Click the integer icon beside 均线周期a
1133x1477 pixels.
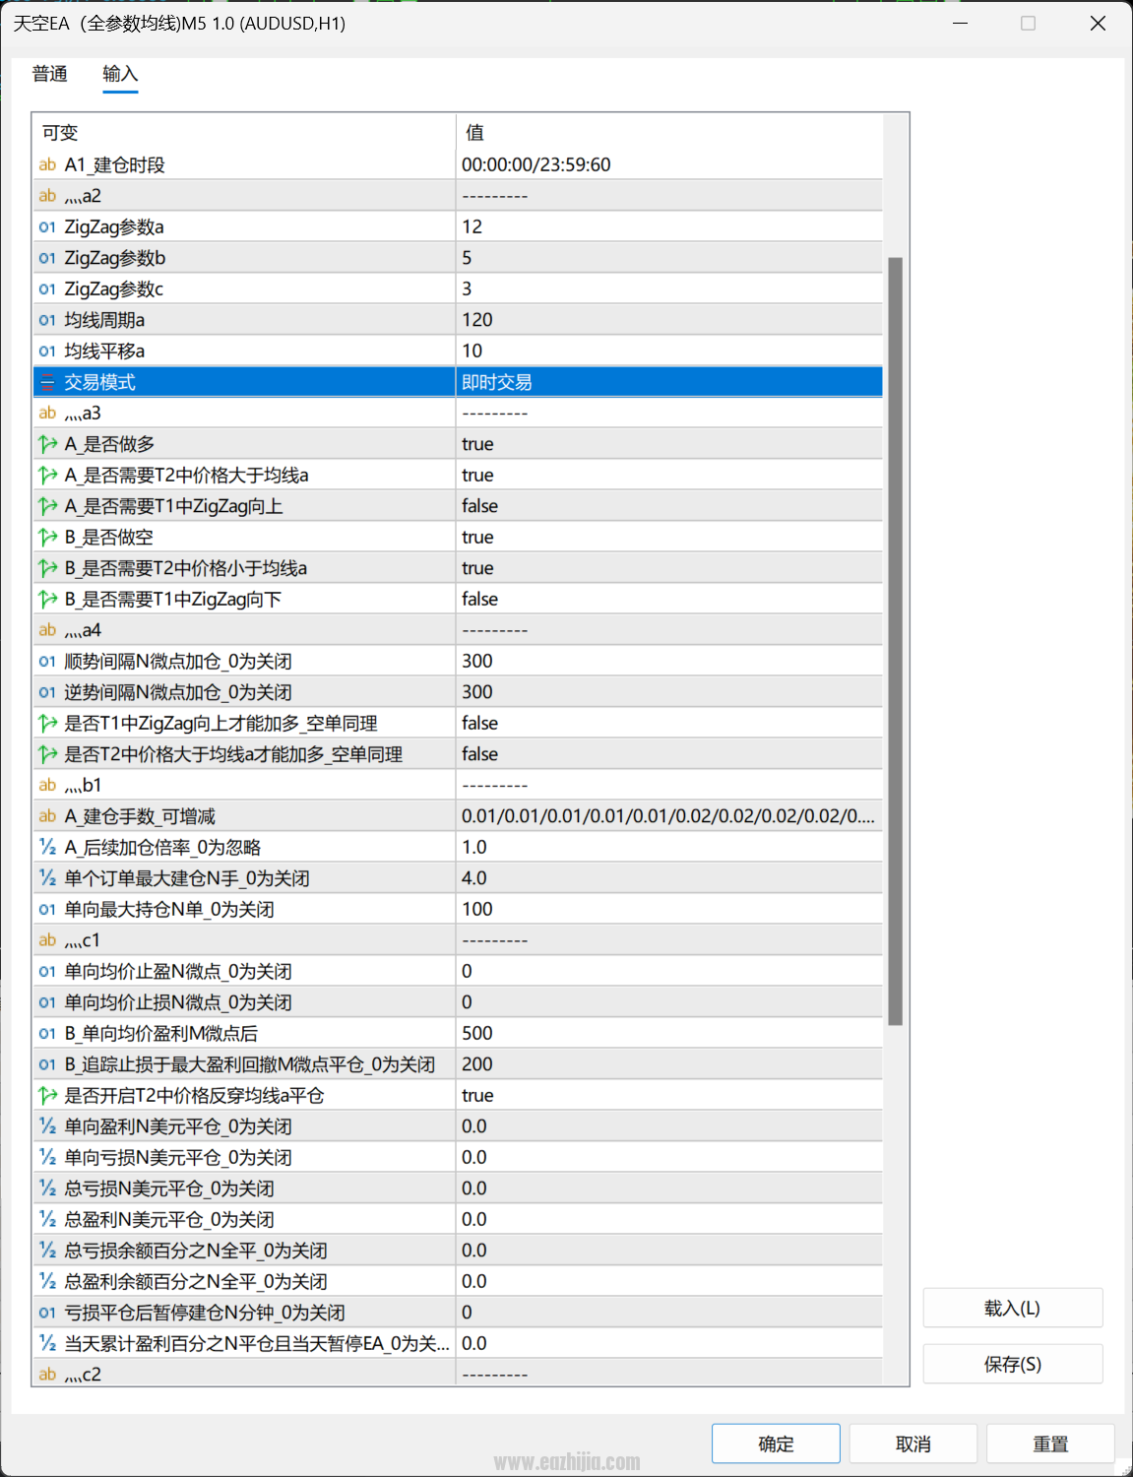[x=47, y=320]
